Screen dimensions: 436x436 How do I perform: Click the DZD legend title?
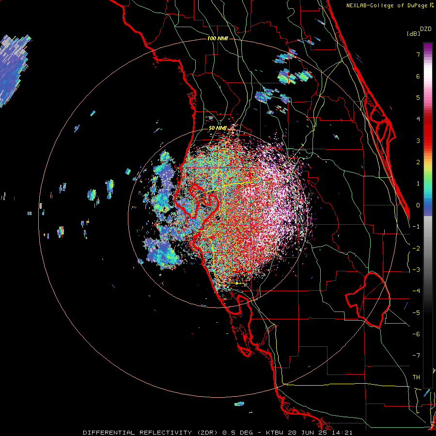(426, 29)
